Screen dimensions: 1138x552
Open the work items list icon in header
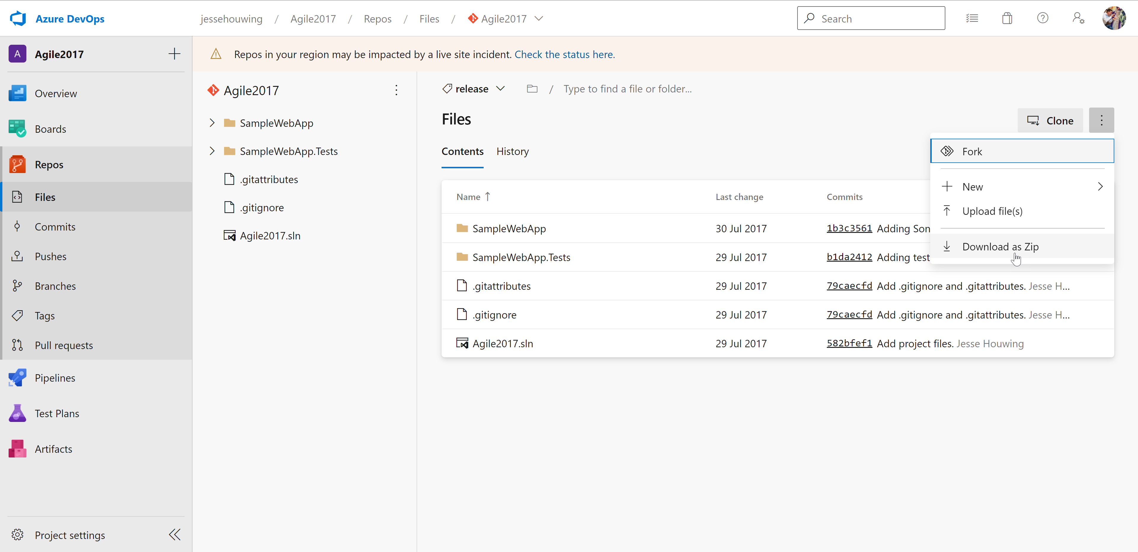click(972, 19)
